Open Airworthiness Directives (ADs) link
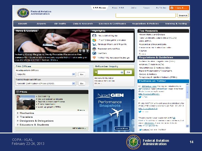Viewport: 202px width, 151px height. click(155, 68)
